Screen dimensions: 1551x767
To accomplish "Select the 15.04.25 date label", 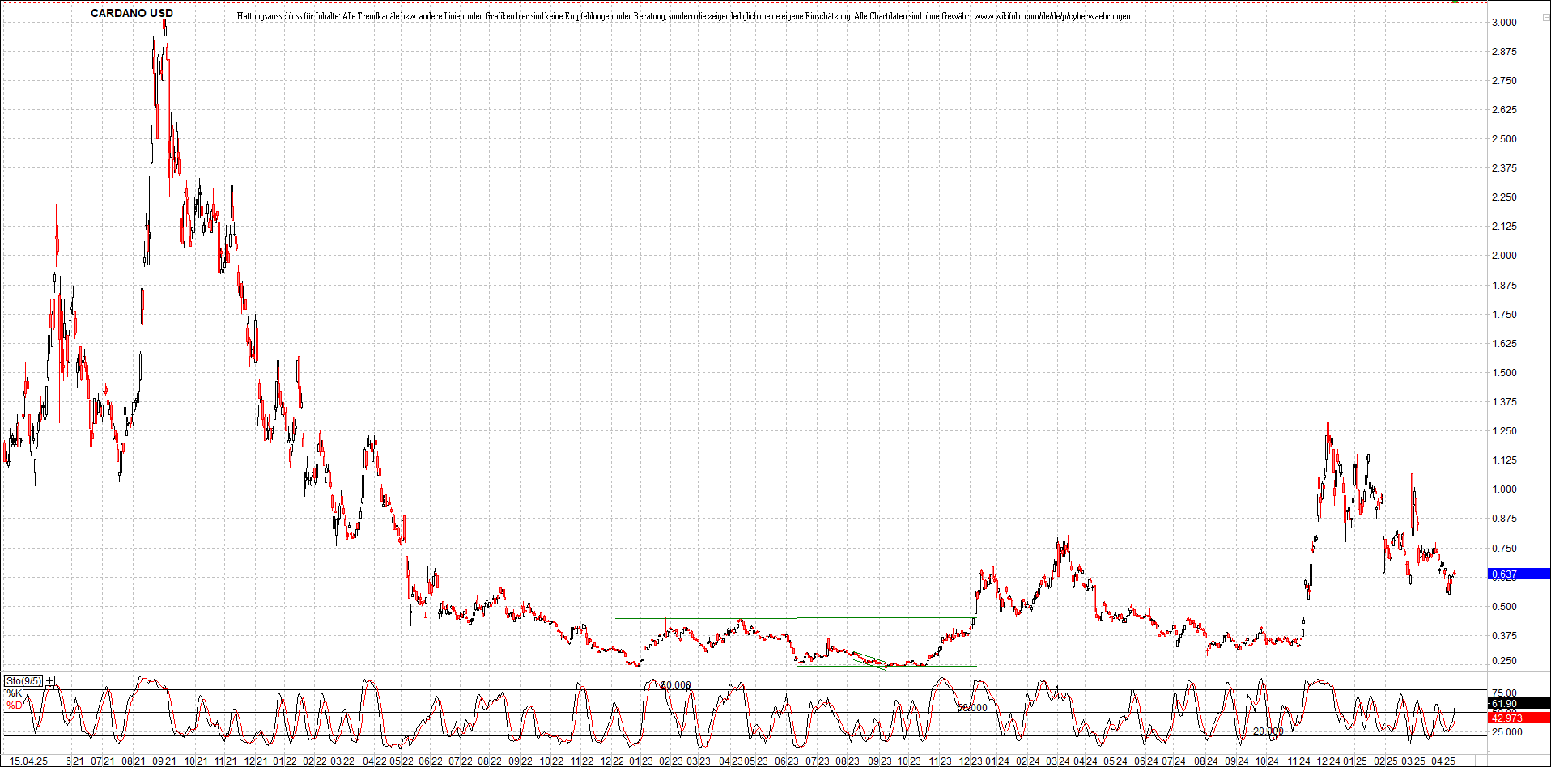I will [x=28, y=761].
